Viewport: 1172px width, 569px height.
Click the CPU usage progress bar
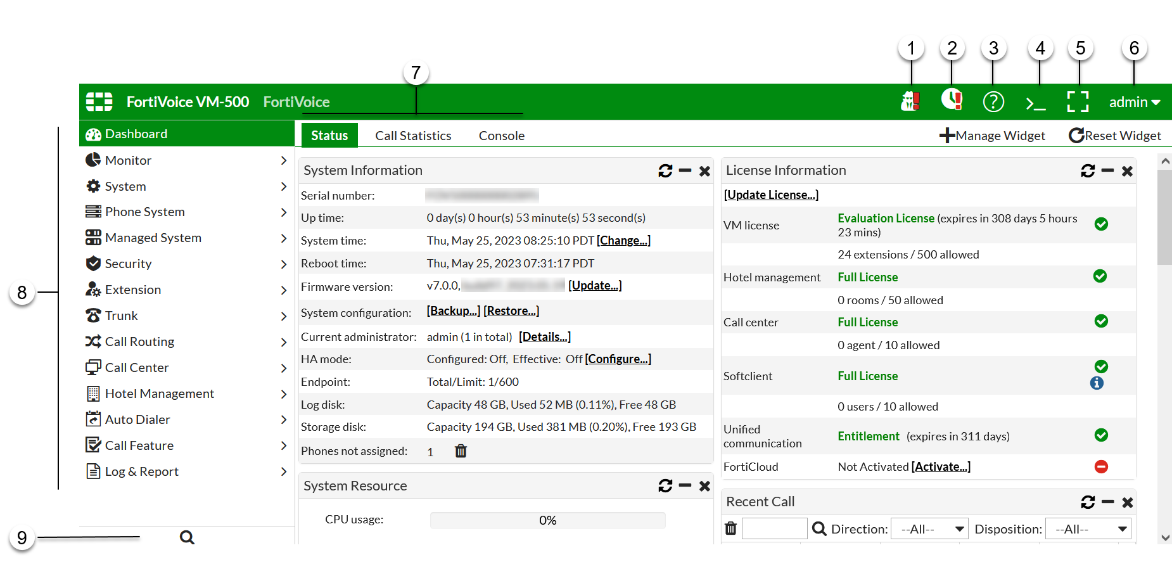pyautogui.click(x=548, y=520)
